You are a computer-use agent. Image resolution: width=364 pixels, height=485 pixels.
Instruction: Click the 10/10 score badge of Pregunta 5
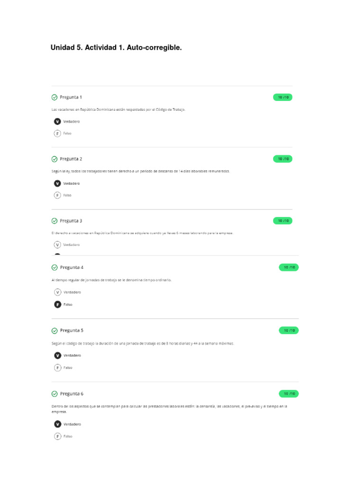[x=289, y=330]
